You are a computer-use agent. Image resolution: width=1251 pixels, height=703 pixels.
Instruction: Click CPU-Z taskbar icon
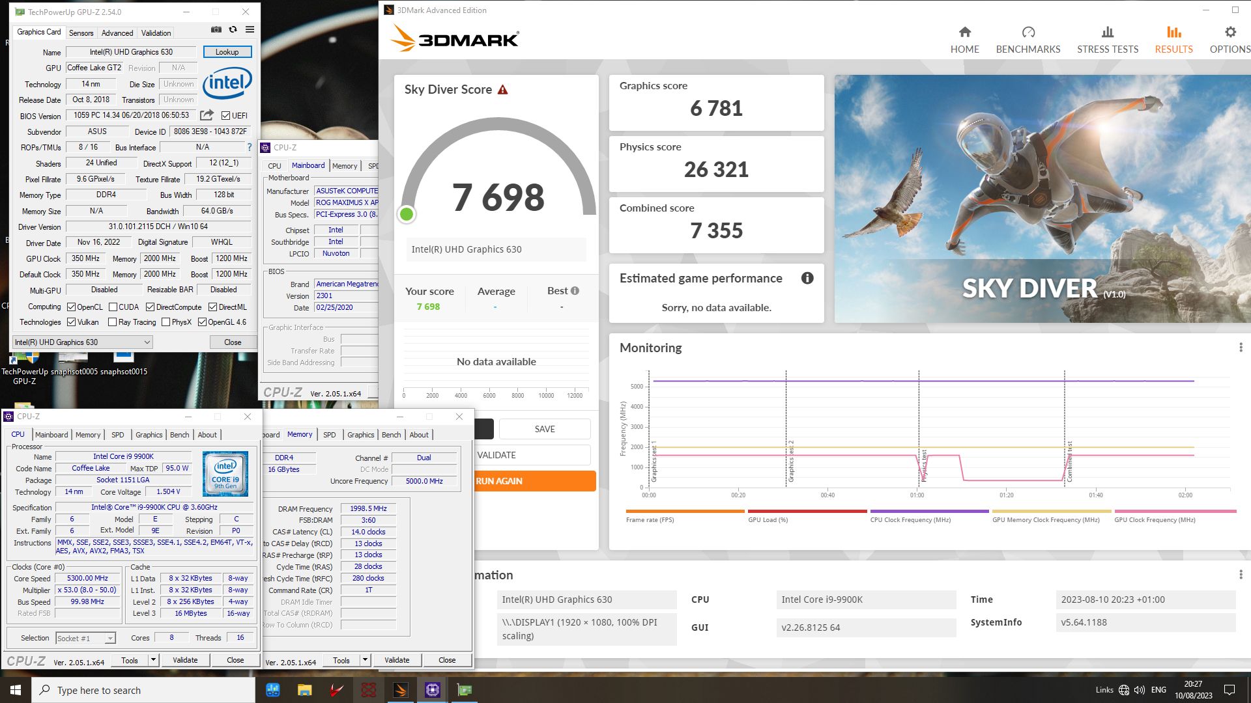tap(432, 690)
